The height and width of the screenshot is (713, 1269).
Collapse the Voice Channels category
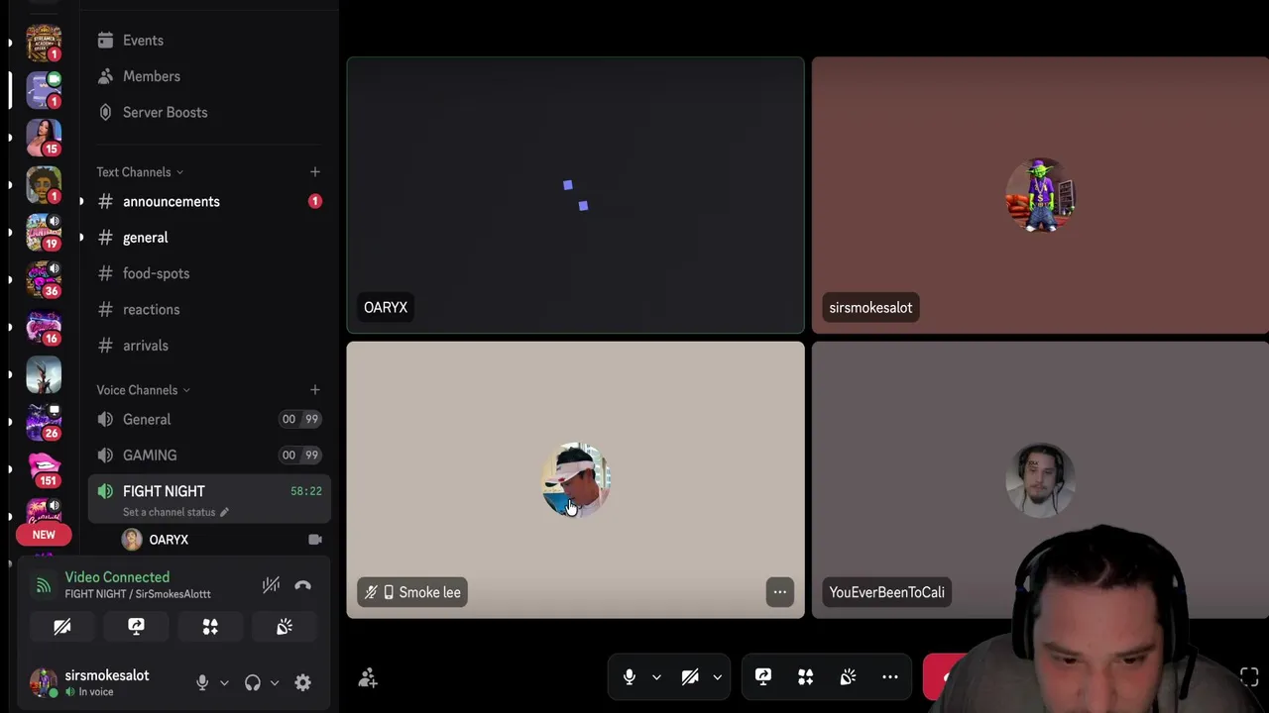click(x=143, y=390)
